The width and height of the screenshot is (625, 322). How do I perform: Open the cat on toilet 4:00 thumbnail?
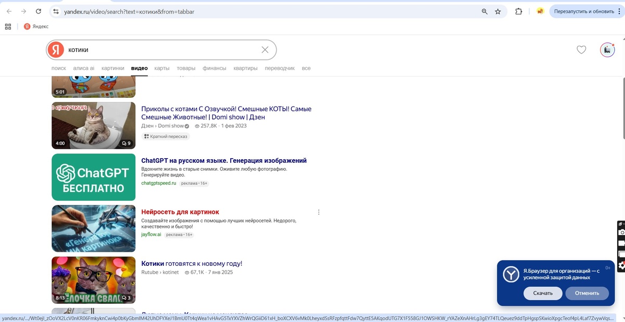(93, 125)
